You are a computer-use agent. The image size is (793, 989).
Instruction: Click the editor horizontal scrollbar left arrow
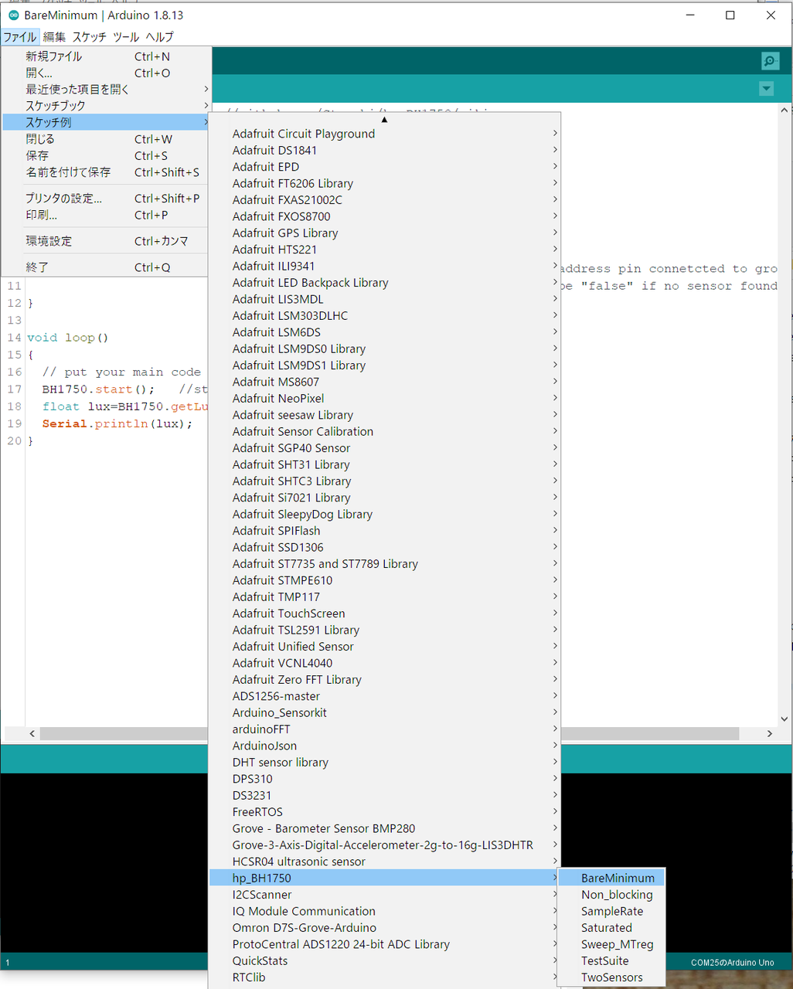tap(32, 733)
